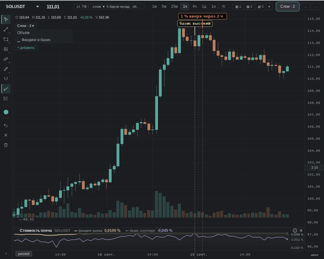The height and width of the screenshot is (259, 324).
Task: Click the back arrow navigation button
Action: click(x=306, y=7)
